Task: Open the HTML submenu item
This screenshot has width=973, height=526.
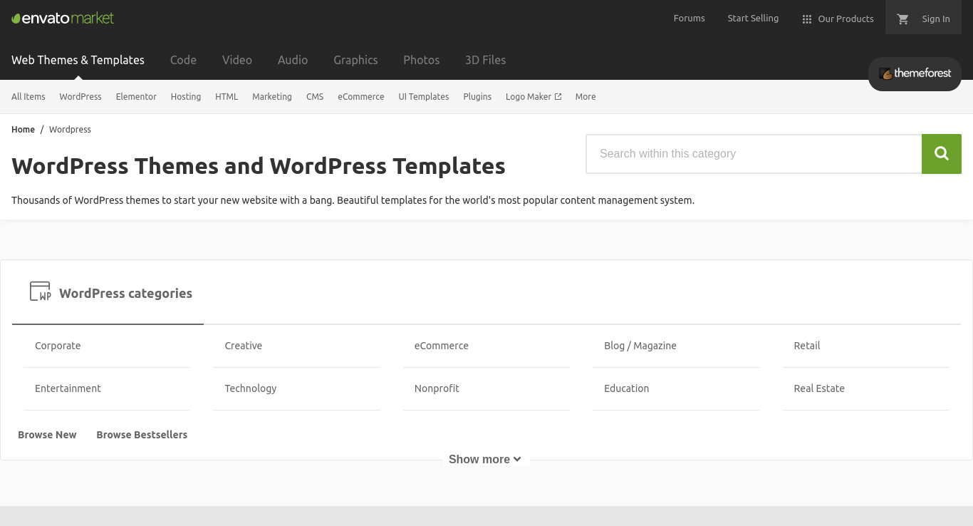Action: (x=227, y=97)
